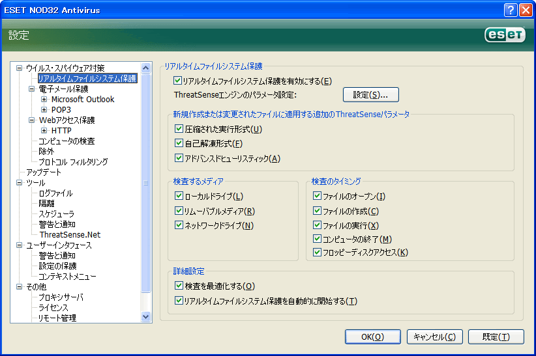Toggle ファイルのオープン checkbox

[x=317, y=196]
